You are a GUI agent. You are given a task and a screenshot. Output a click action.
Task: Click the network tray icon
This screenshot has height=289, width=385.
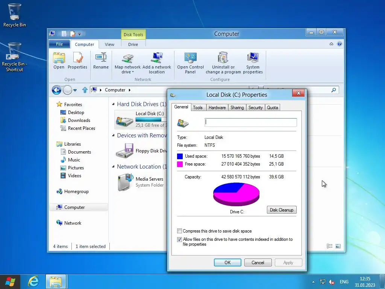[322, 282]
